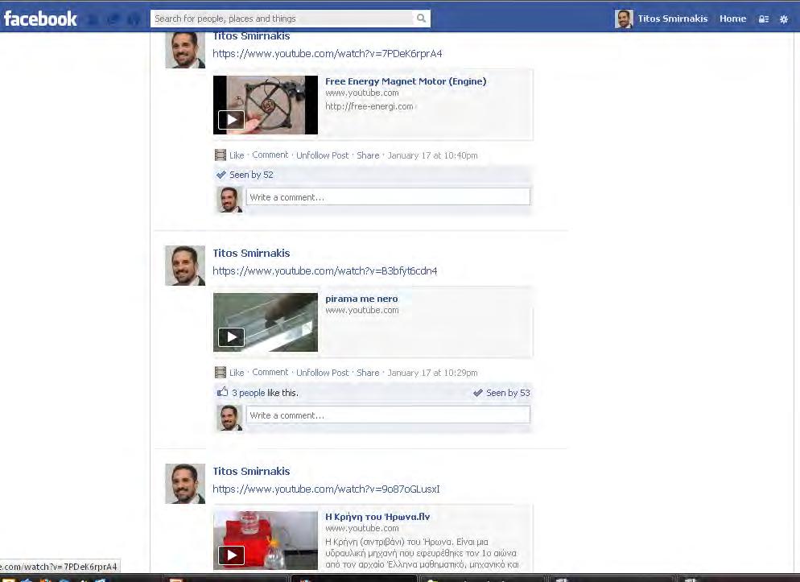This screenshot has height=582, width=800.
Task: Open Titos Smirnakis name on Η Κρήνη post
Action: [251, 471]
